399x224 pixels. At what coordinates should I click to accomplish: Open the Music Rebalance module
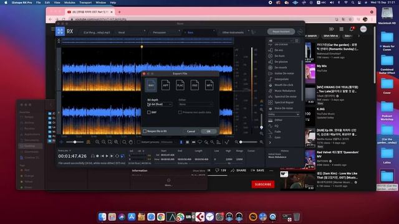(x=284, y=91)
